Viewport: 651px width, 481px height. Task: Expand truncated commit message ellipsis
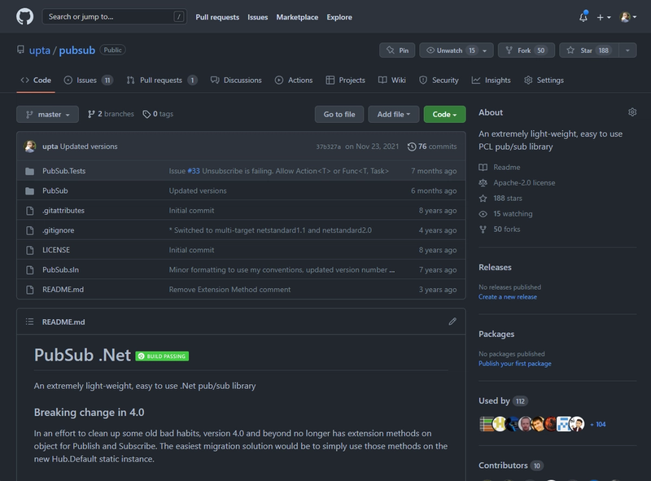pyautogui.click(x=392, y=270)
